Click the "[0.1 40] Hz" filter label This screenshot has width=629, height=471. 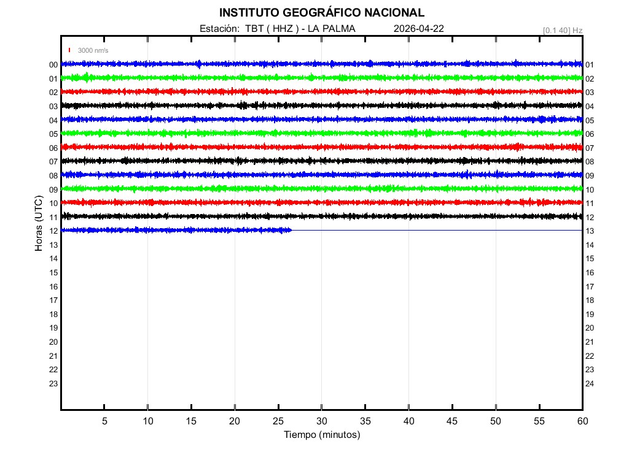562,30
